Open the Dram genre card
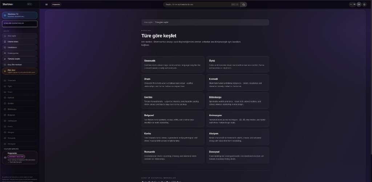This screenshot has height=182, width=372. point(173,83)
